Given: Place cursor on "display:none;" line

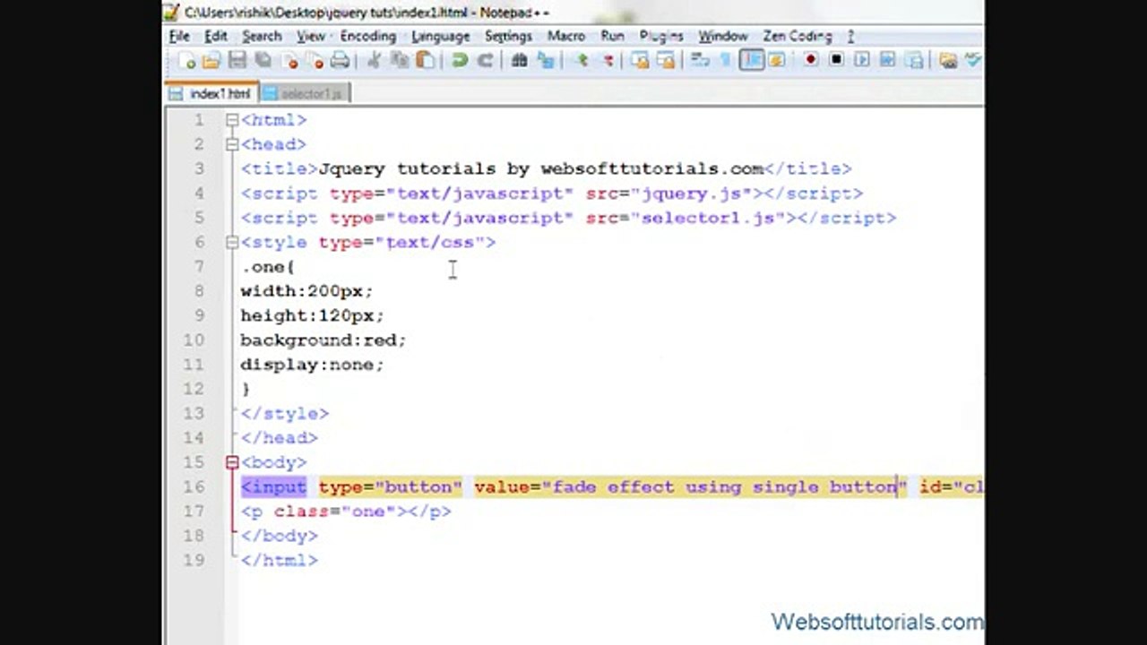Looking at the screenshot, I should (312, 365).
